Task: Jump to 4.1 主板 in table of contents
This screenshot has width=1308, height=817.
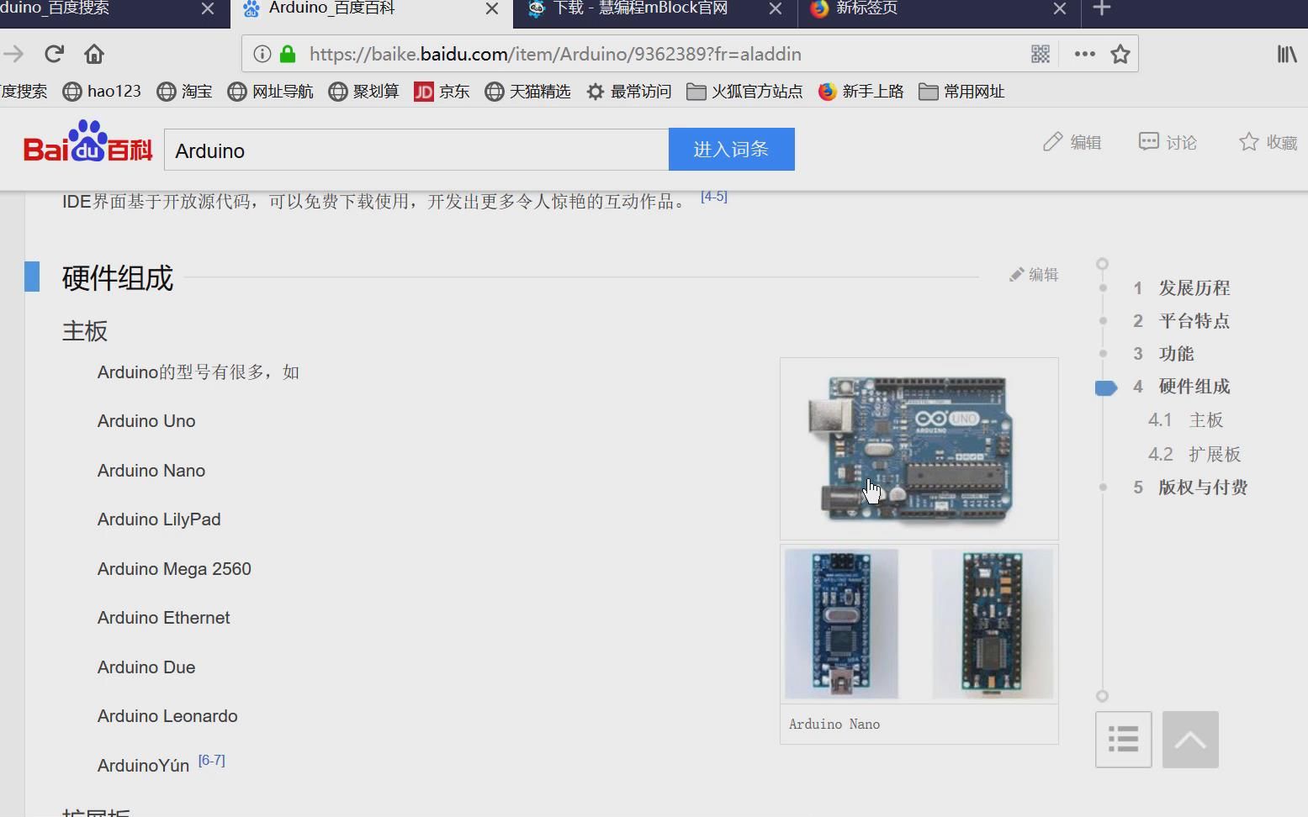Action: [1186, 420]
